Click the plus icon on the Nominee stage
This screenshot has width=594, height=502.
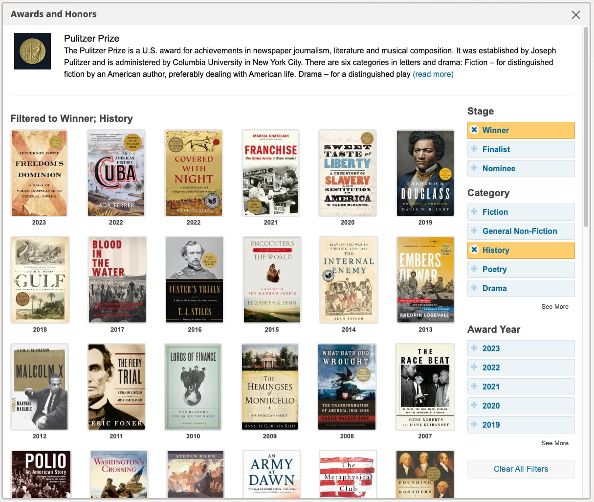pyautogui.click(x=474, y=168)
